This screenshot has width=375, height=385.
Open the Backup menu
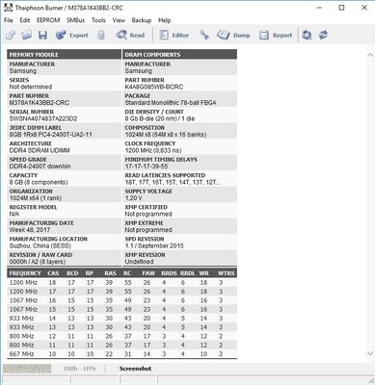(142, 20)
